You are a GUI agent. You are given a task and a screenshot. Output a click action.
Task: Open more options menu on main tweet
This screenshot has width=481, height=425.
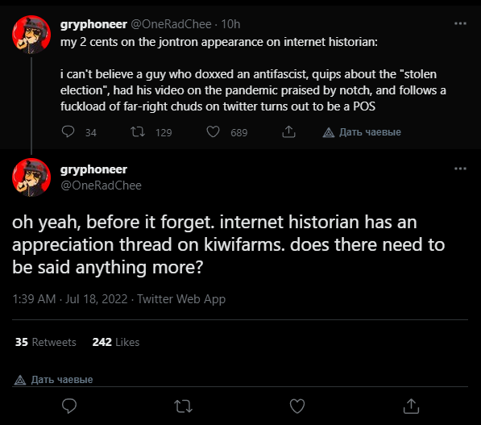click(x=460, y=169)
